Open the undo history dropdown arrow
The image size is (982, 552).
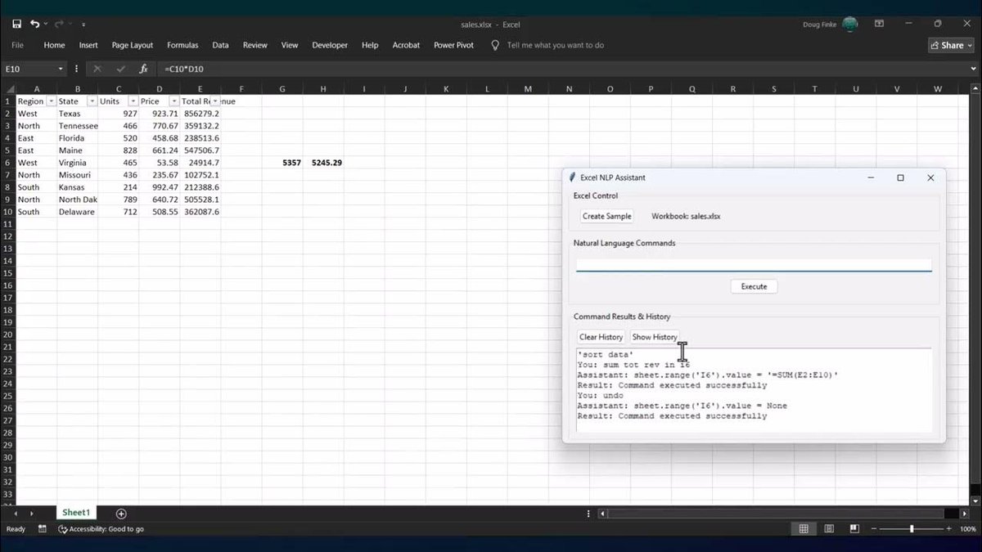[x=46, y=25]
